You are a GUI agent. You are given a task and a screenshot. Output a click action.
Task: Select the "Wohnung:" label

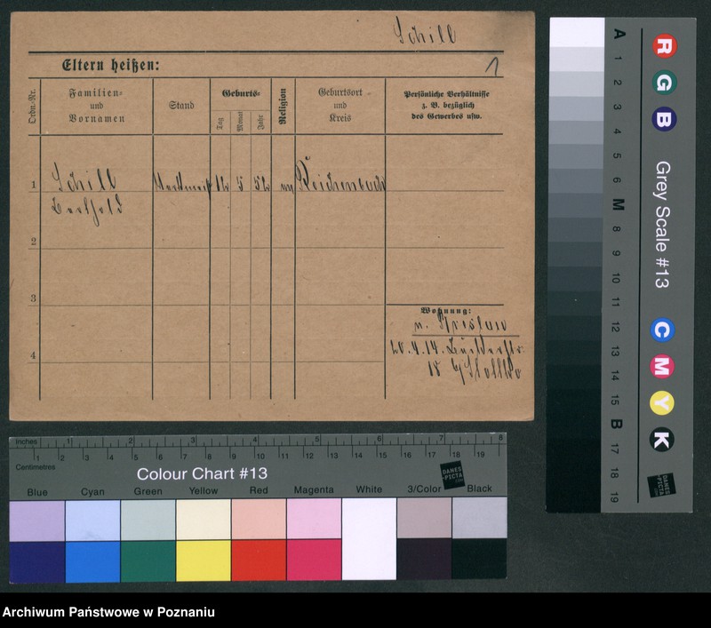tap(446, 311)
